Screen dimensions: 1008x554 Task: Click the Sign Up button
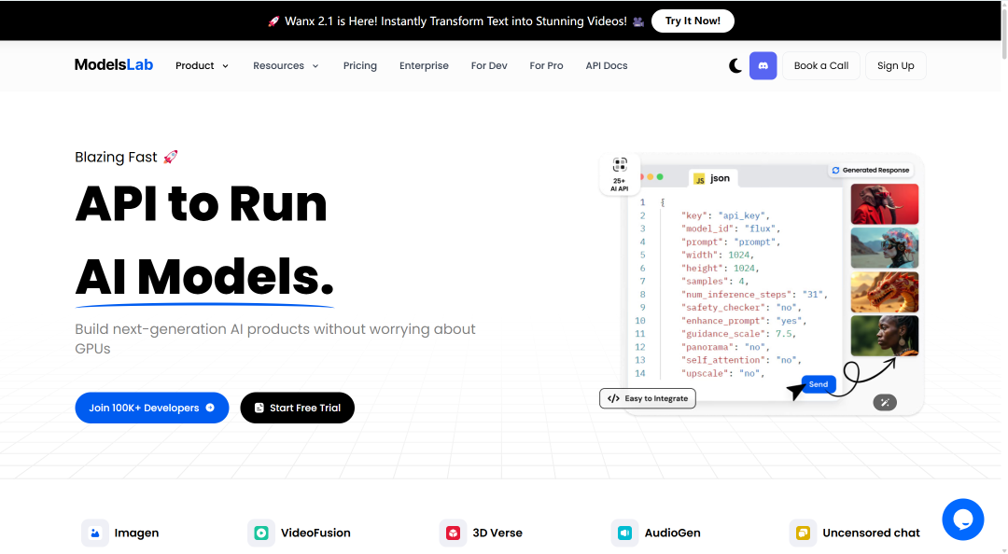point(895,65)
